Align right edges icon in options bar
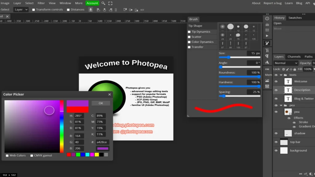The image size is (315, 177). tap(110, 10)
